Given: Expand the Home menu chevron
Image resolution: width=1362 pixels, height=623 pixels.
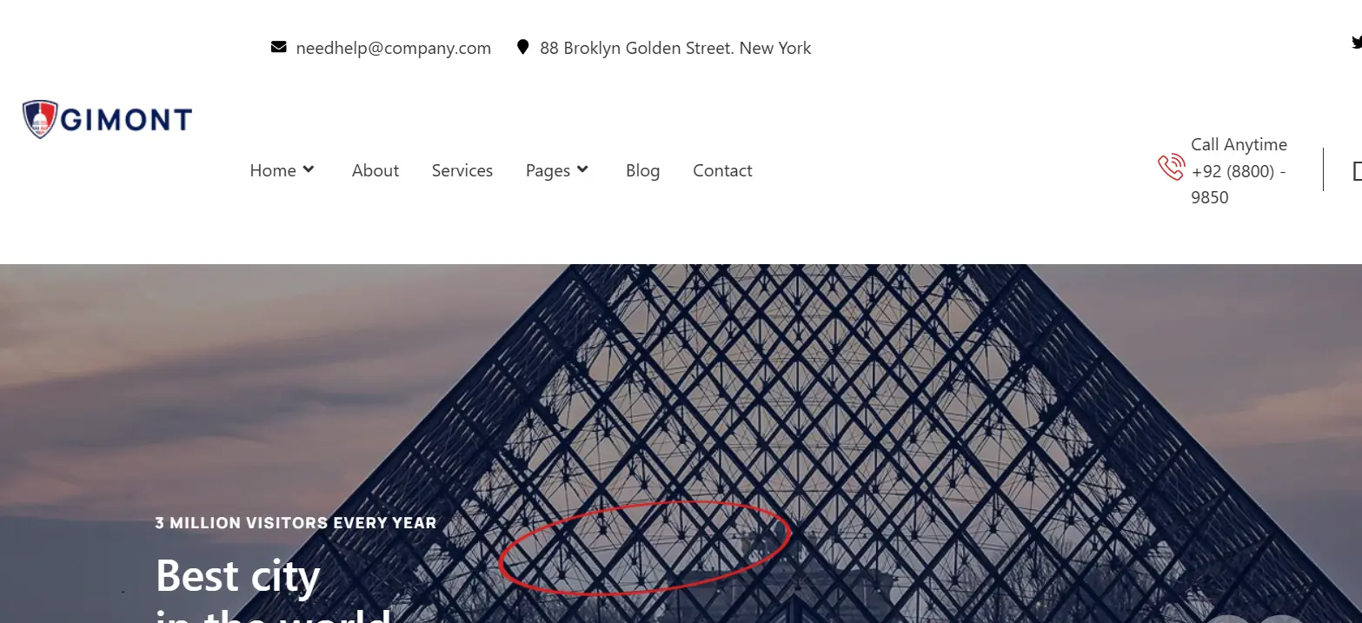Looking at the screenshot, I should [308, 169].
